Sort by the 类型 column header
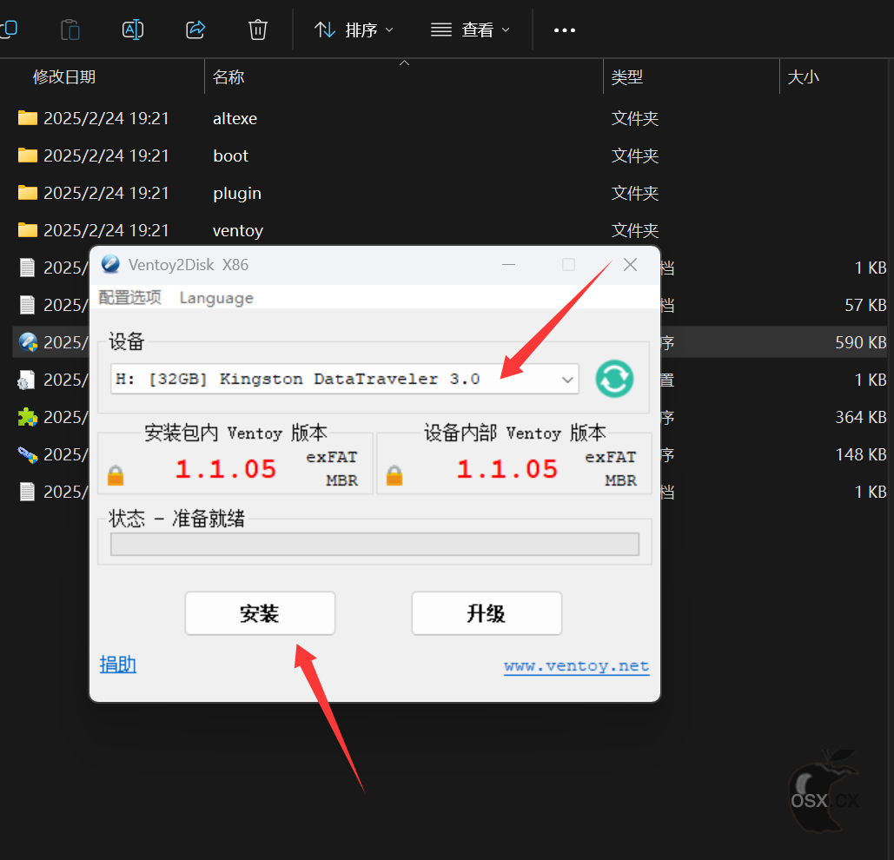Screen dimensions: 894x860 pyautogui.click(x=627, y=77)
